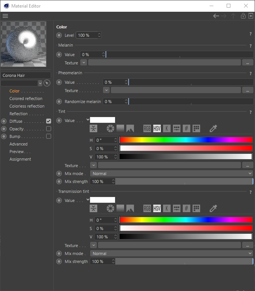Toggle the Melanin Value animation dot

(x=59, y=55)
